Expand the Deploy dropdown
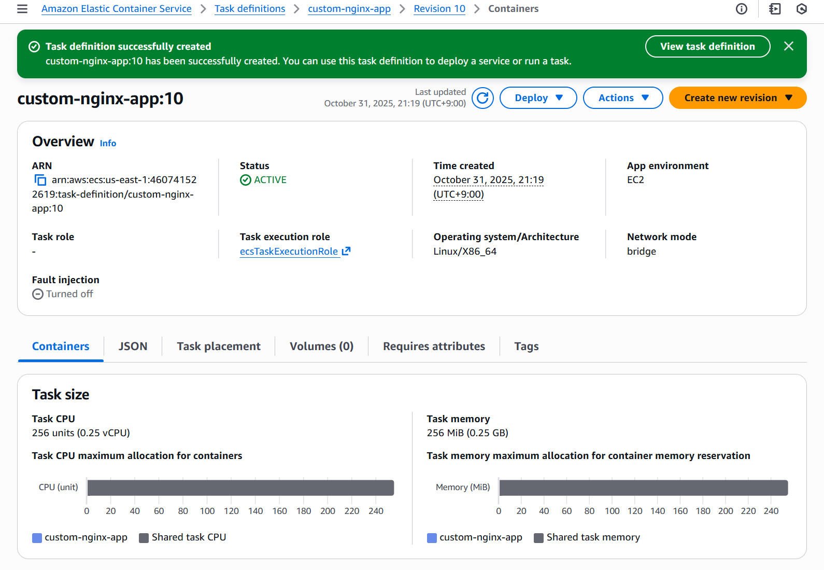This screenshot has height=570, width=824. point(538,98)
